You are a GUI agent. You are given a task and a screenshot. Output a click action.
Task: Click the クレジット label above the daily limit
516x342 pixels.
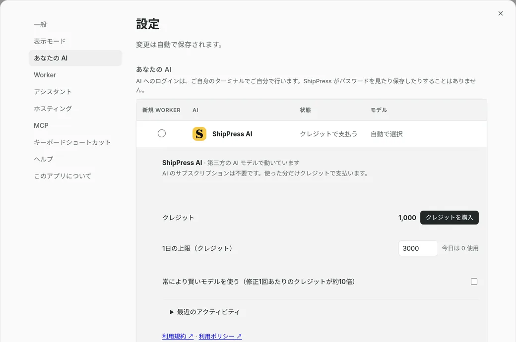178,218
